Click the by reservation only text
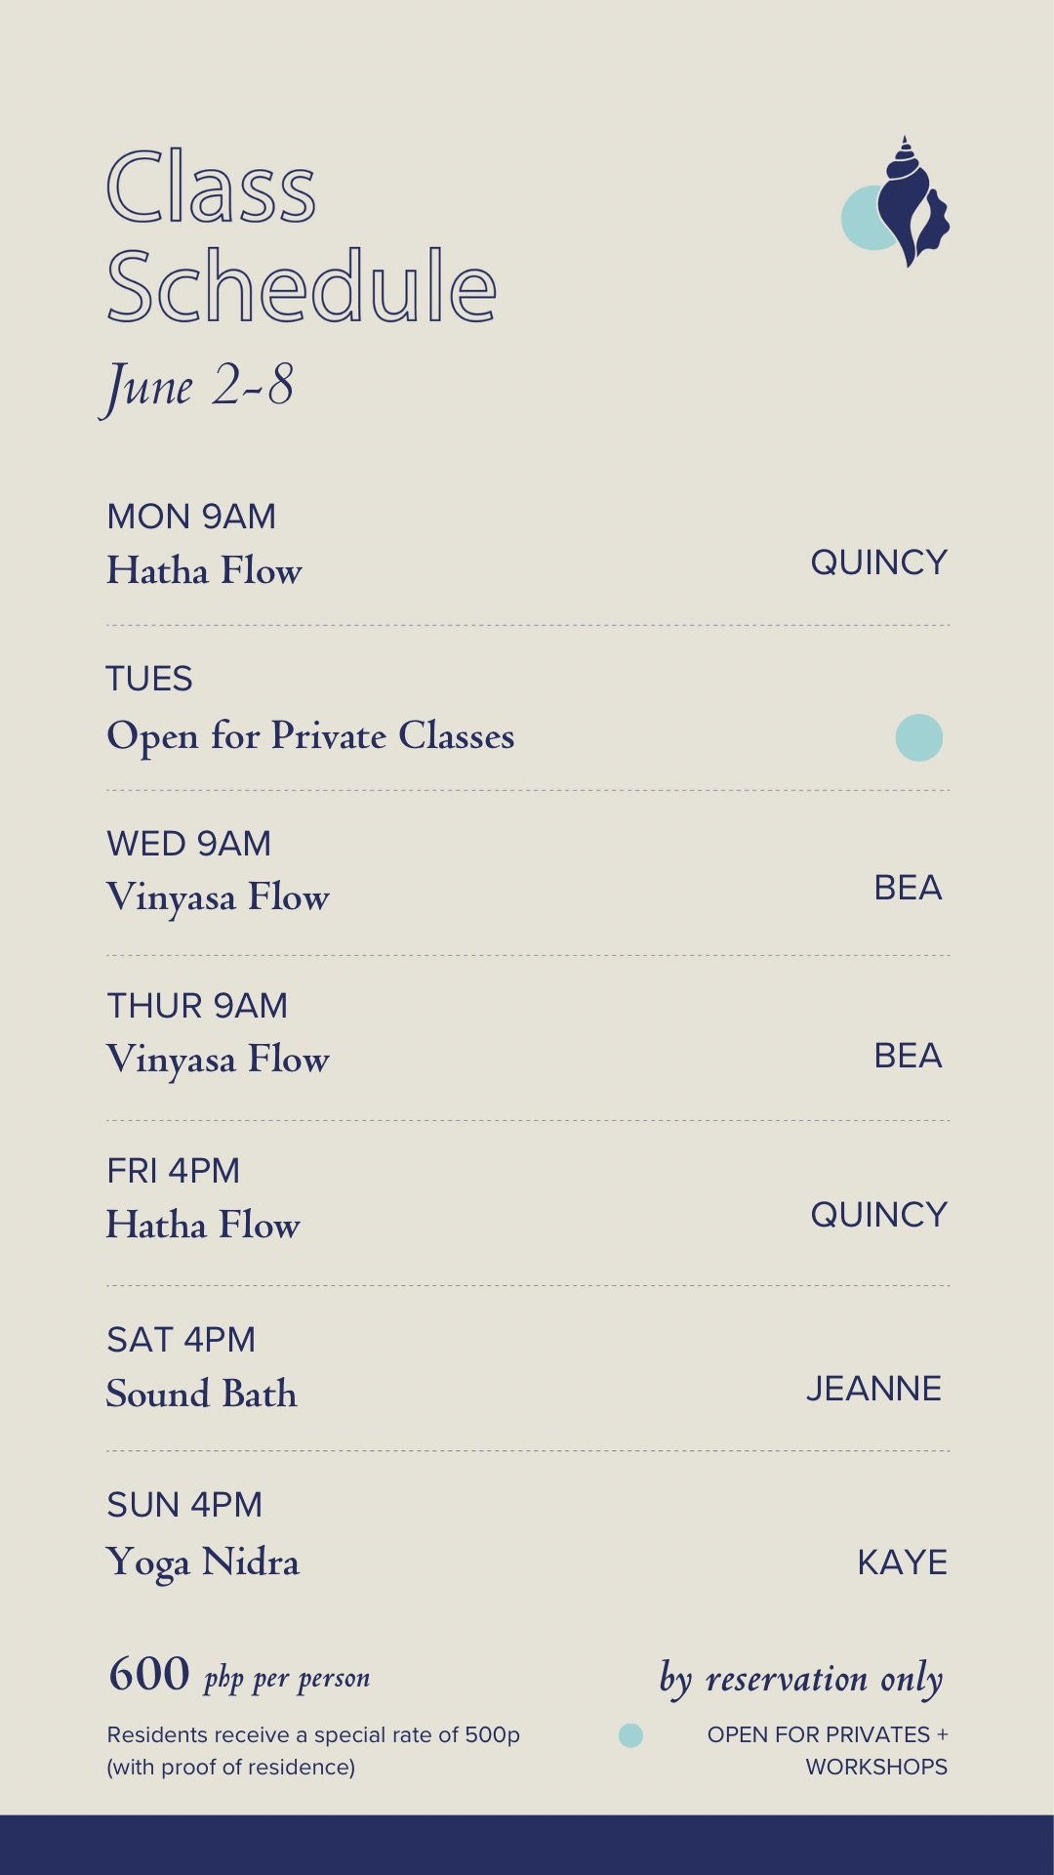The image size is (1054, 1875). coord(801,1680)
